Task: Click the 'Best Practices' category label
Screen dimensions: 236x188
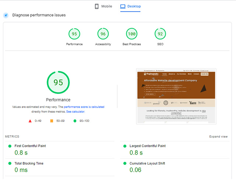Action: point(132,44)
